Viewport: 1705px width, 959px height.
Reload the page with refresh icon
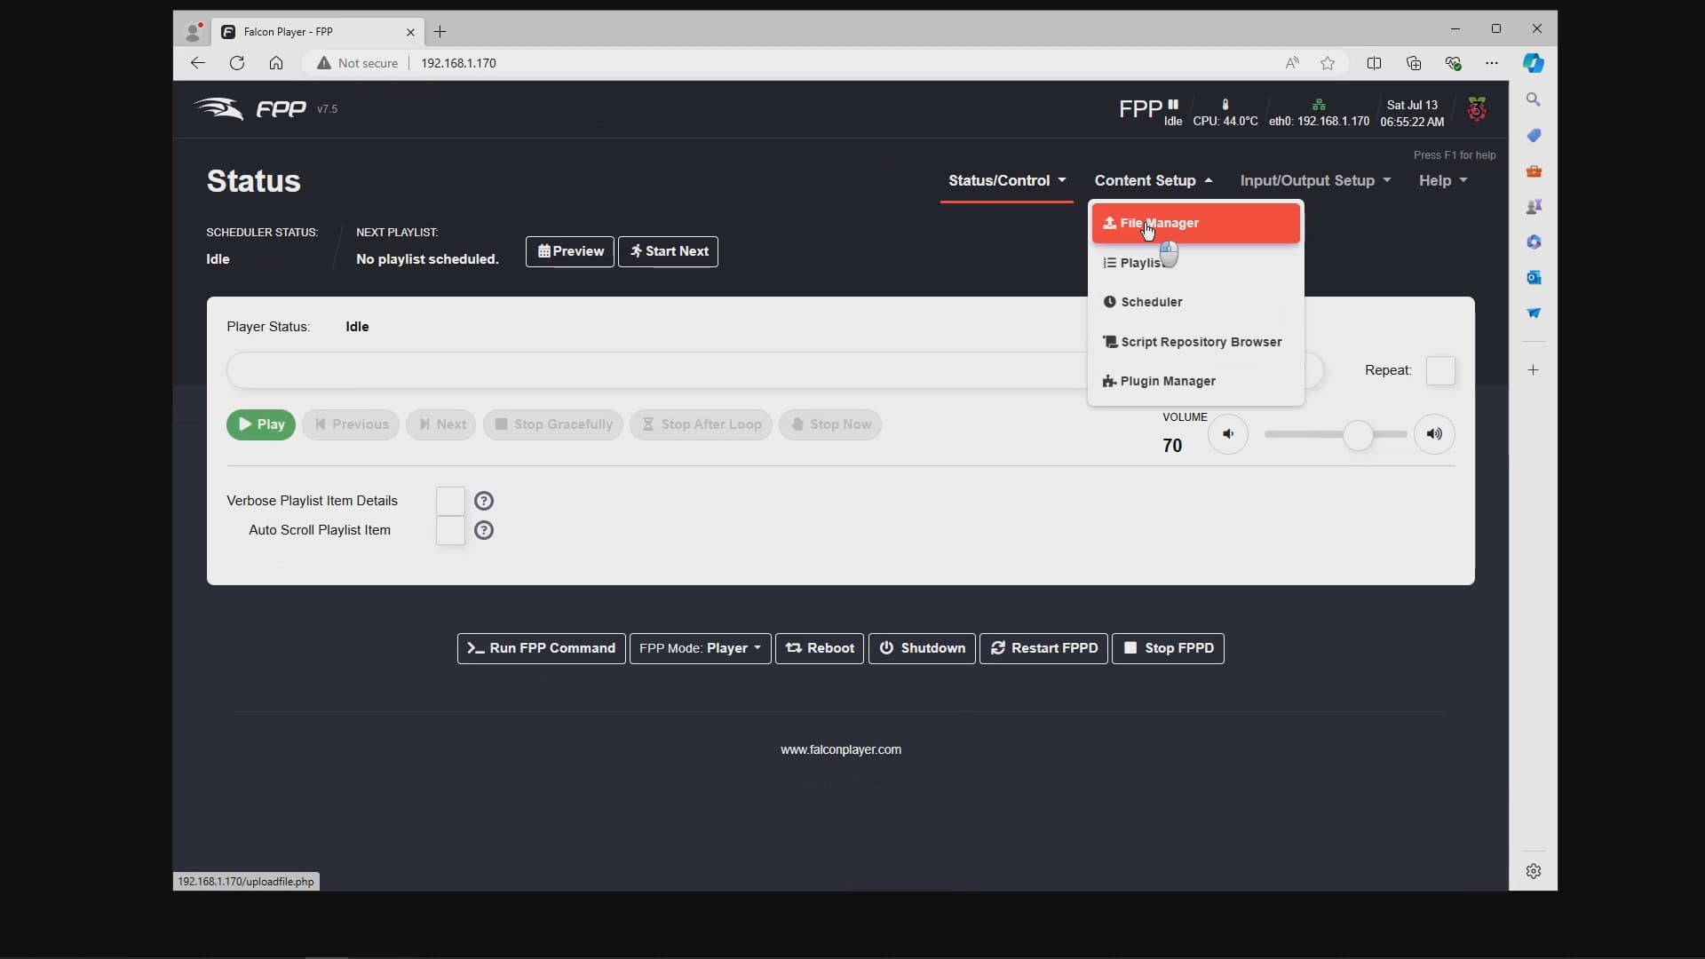[x=236, y=63]
